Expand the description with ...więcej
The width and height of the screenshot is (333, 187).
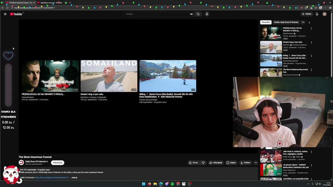(x=74, y=178)
